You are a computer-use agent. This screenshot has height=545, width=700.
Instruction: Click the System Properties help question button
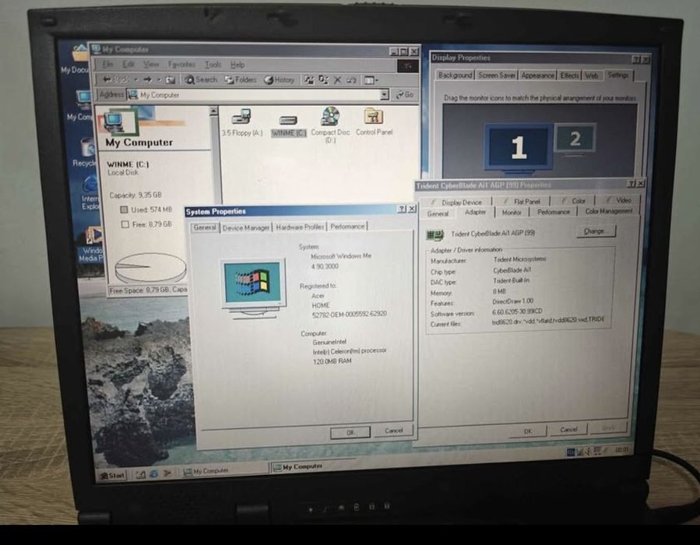[x=402, y=209]
